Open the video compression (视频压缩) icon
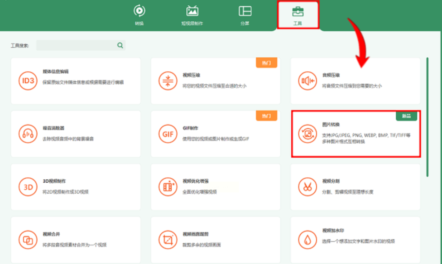Viewport: 442px width, 264px height. 168,81
